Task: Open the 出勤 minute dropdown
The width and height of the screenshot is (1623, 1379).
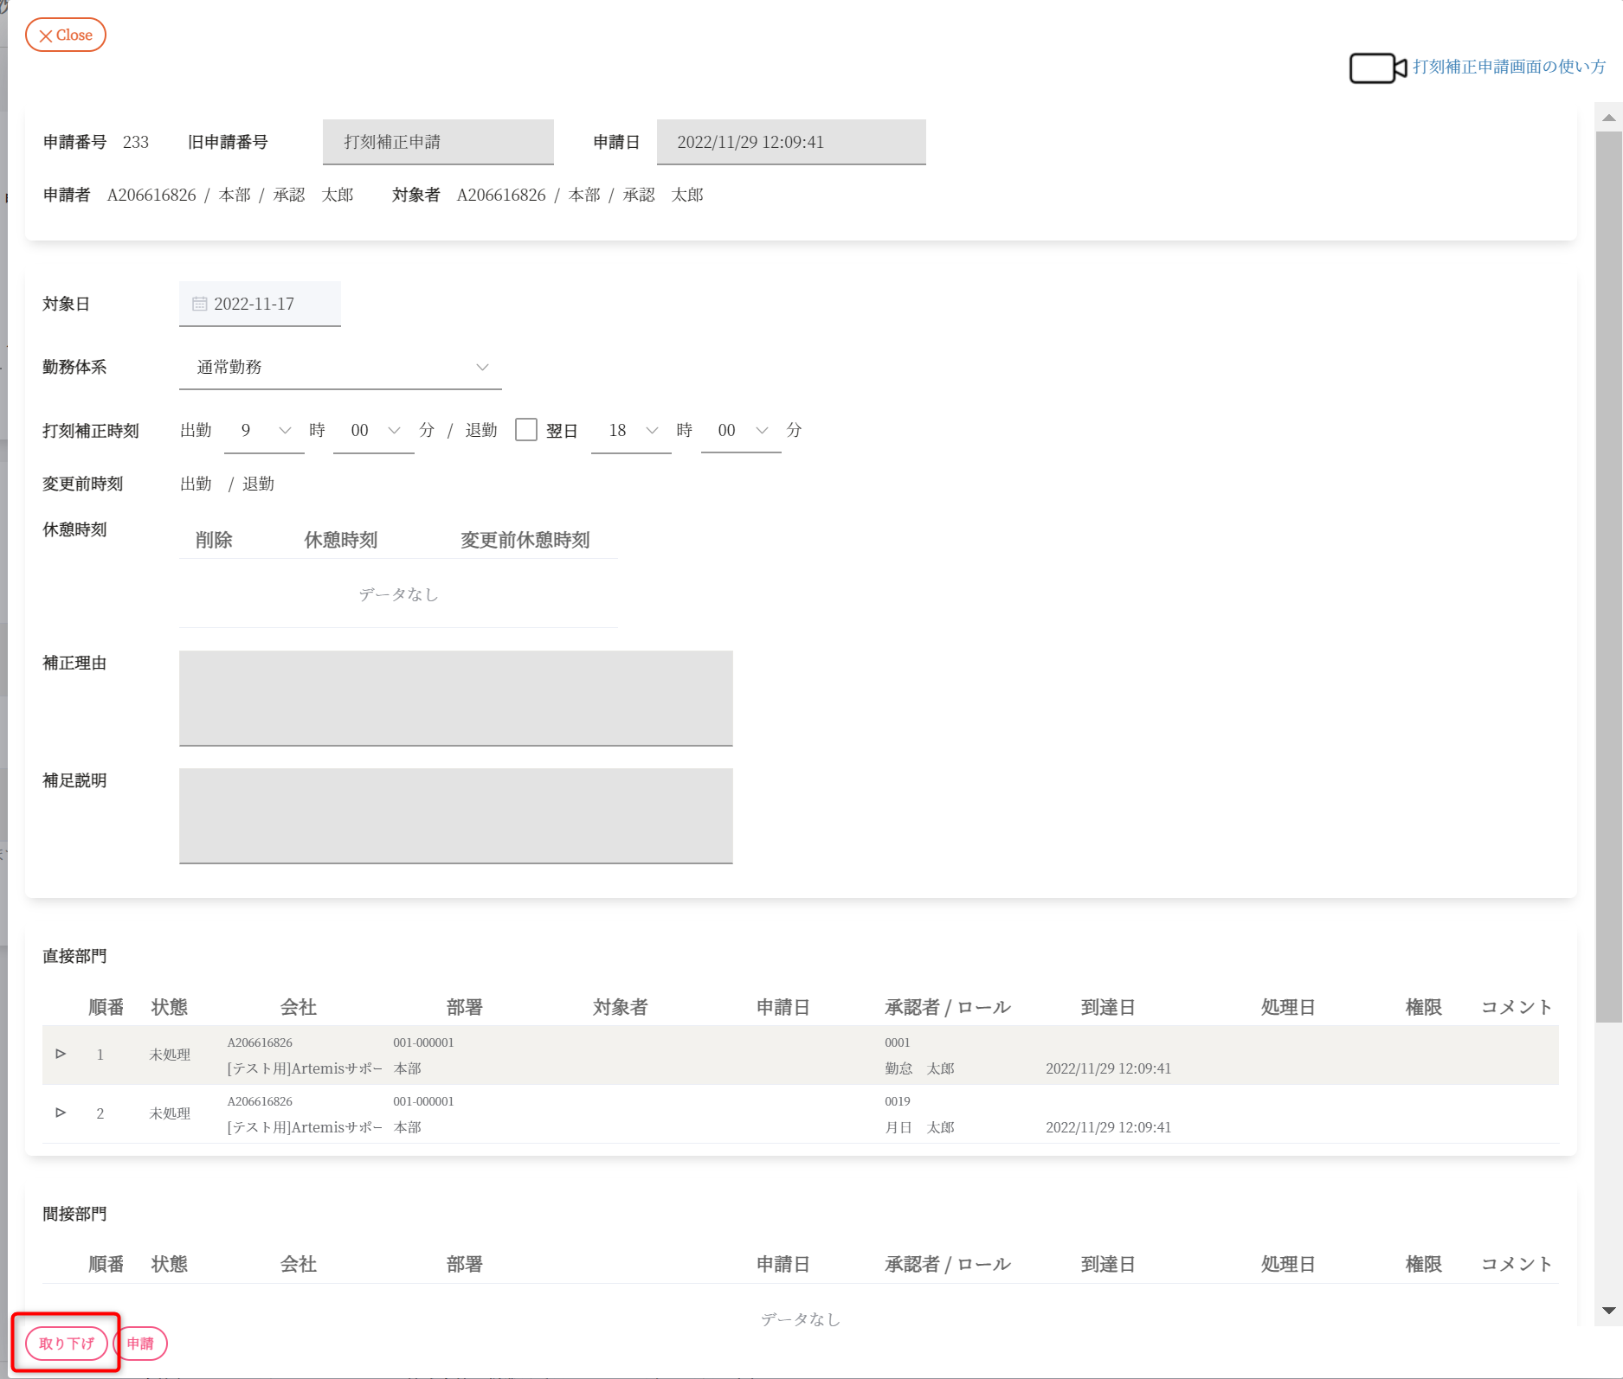Action: point(374,430)
